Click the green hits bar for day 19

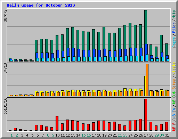pyautogui.click(x=104, y=38)
